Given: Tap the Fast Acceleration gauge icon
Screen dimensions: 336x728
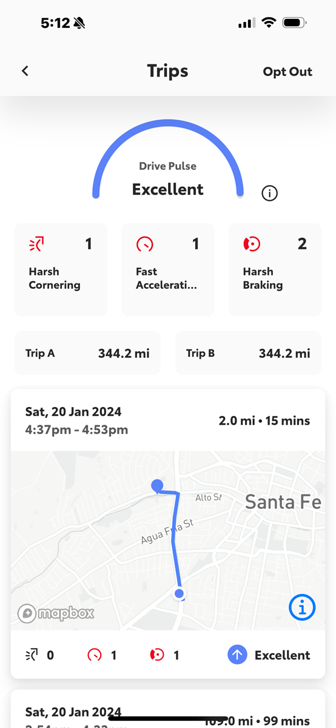Looking at the screenshot, I should pos(144,244).
